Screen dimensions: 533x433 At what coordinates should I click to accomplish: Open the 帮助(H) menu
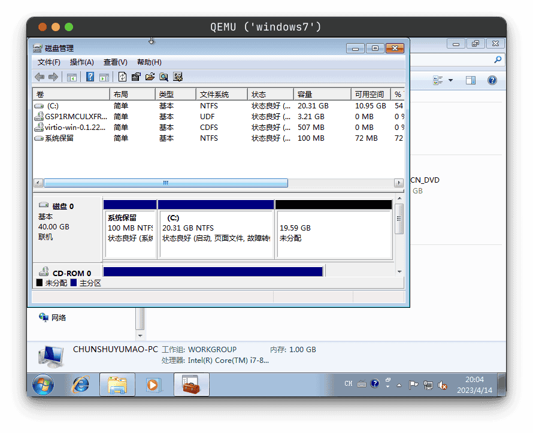[x=149, y=62]
